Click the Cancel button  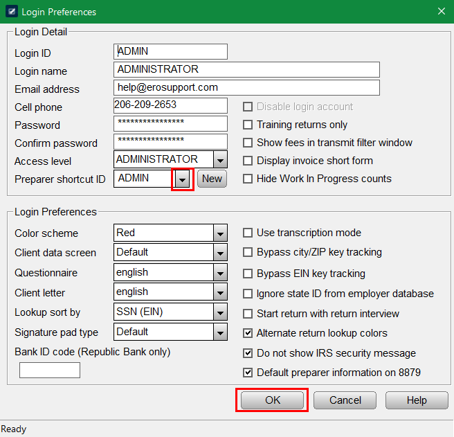(x=345, y=400)
